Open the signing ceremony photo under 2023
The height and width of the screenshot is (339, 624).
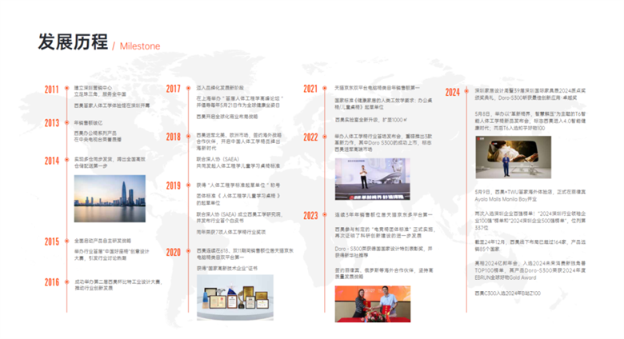click(x=373, y=304)
